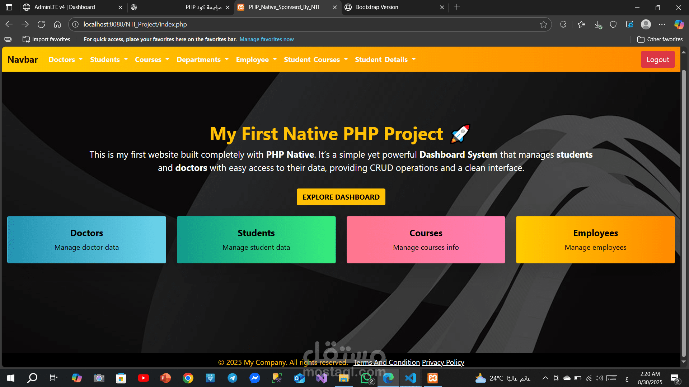This screenshot has width=689, height=387.
Task: Click the red Logout button
Action: click(658, 59)
